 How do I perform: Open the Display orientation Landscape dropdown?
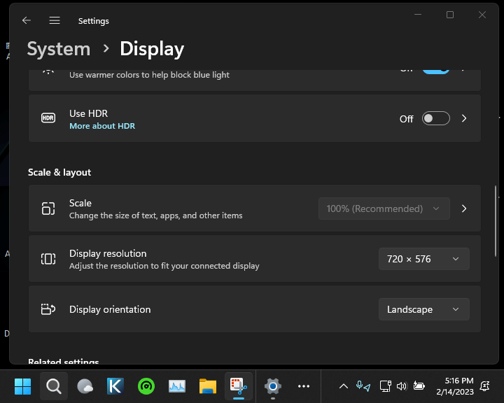click(423, 309)
